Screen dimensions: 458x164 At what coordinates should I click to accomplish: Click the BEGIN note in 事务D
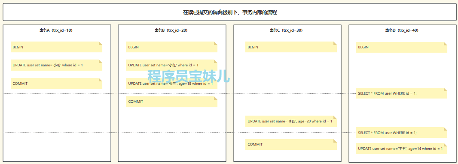tap(401, 47)
